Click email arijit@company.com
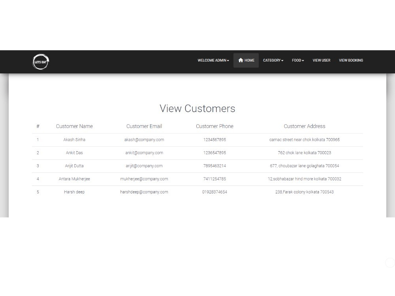The width and height of the screenshot is (395, 296). [x=144, y=166]
